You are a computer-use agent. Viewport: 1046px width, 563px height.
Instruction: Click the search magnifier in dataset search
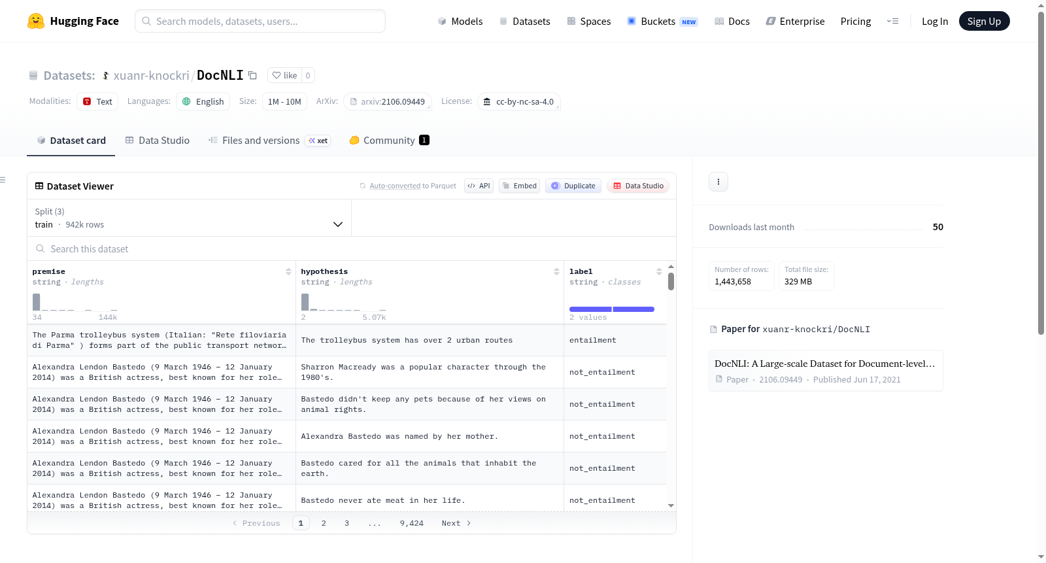tap(41, 249)
